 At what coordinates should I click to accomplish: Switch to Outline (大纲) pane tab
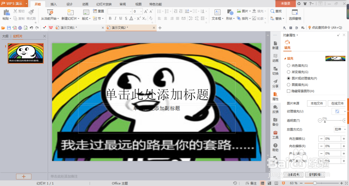[5, 36]
